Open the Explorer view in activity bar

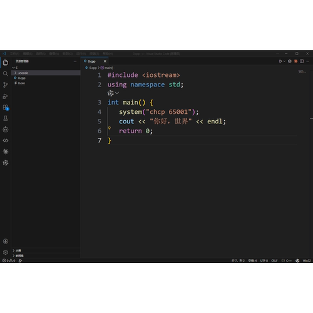6,63
